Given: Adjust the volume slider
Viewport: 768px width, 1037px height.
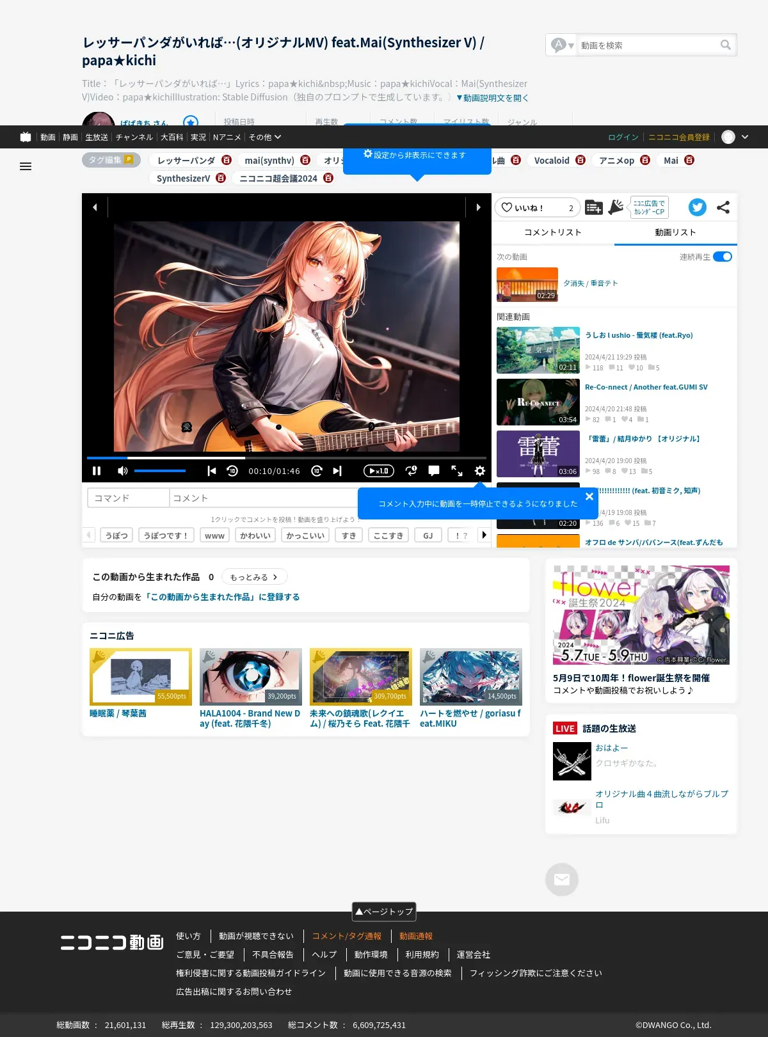Looking at the screenshot, I should point(160,471).
